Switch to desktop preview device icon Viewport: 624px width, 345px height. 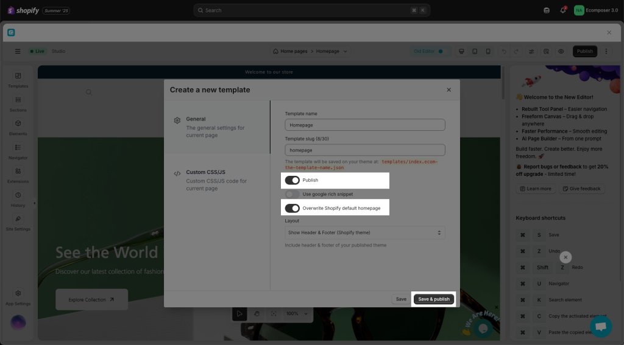[461, 51]
